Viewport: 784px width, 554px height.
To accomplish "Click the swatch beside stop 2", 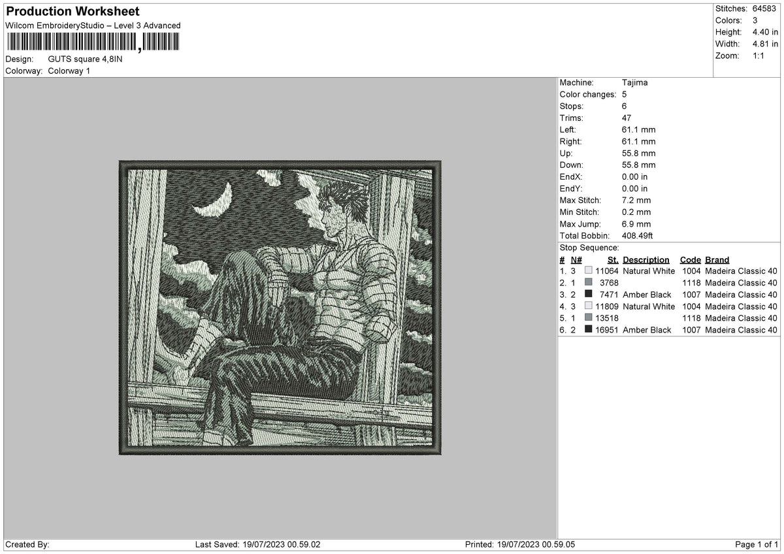I will point(588,283).
